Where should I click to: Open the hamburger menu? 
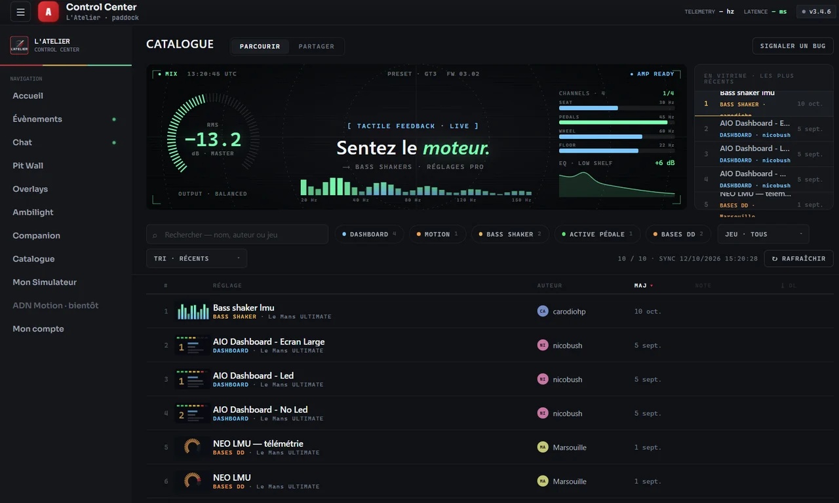pos(20,12)
